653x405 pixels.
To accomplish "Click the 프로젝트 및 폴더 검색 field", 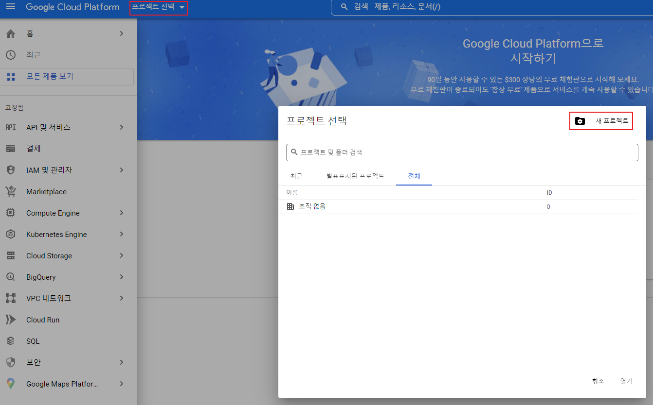I will pyautogui.click(x=462, y=152).
